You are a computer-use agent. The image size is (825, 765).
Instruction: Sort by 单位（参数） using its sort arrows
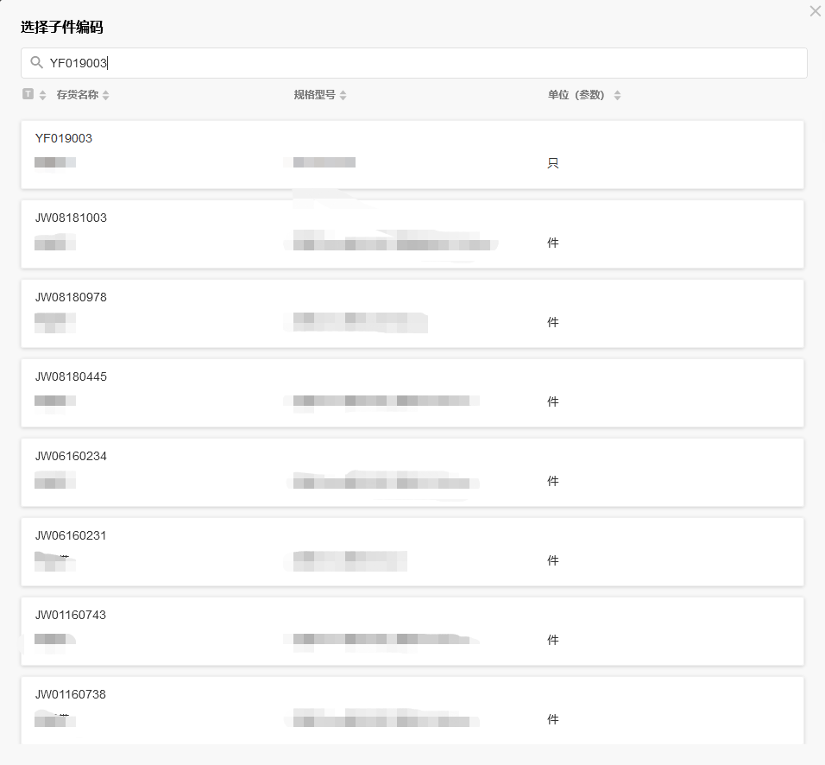[617, 95]
